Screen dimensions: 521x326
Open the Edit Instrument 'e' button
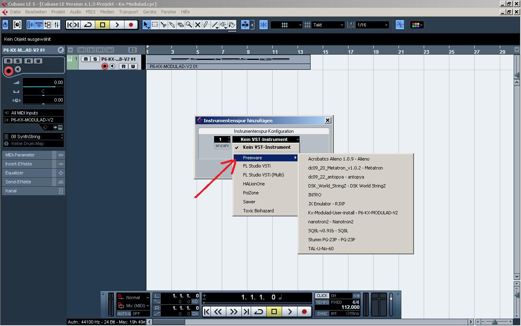(61, 50)
